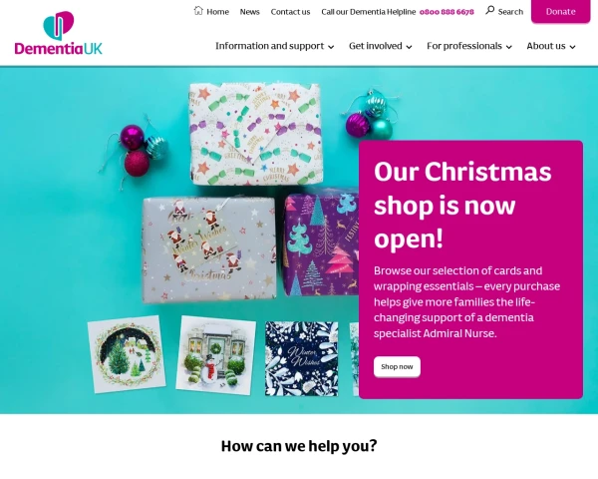Open the Get involved menu
The image size is (598, 479).
click(376, 46)
